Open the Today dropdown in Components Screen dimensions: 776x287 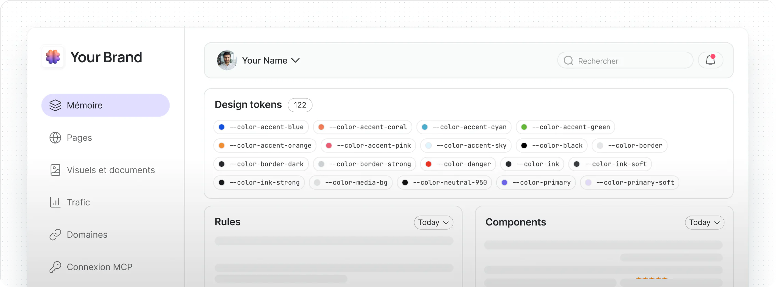tap(705, 222)
